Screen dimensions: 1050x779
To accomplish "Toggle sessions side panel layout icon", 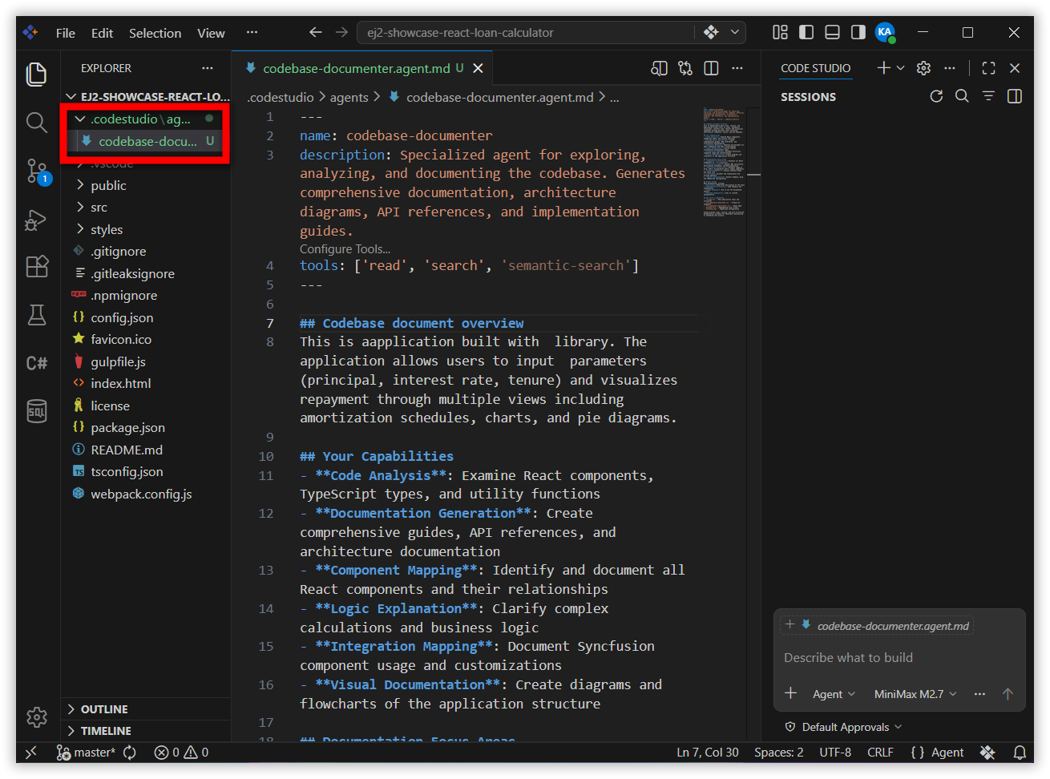I will tap(1015, 96).
